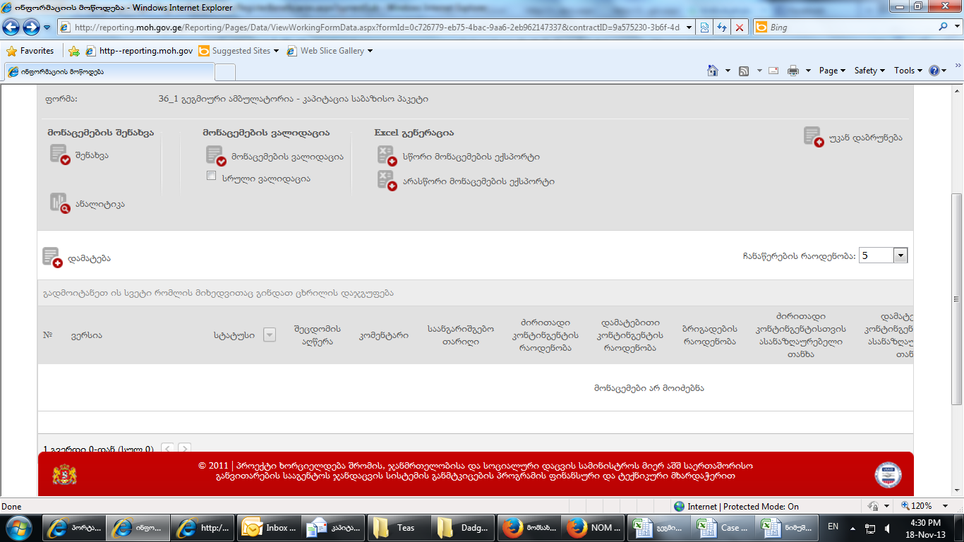Screen dimensions: 964x542
Task: Click the უკან დაბრუნება (go back) icon
Action: (813, 137)
